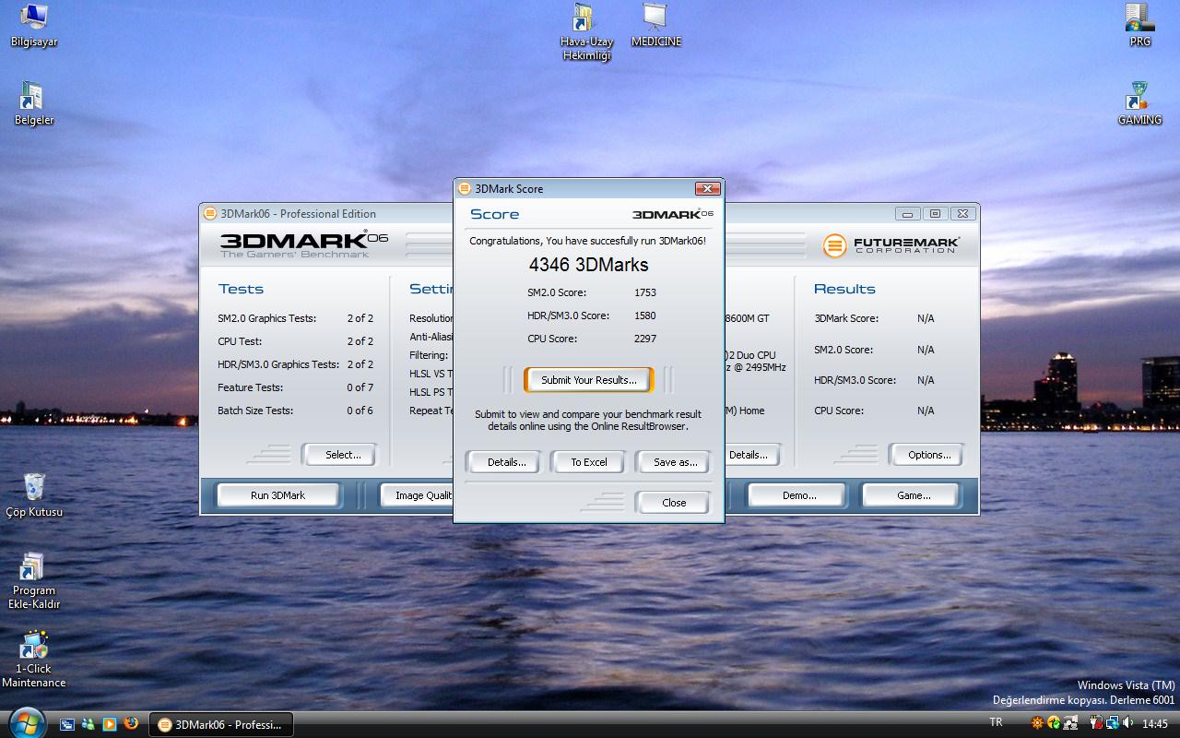The image size is (1180, 738).
Task: Launch Firefox from quick launch
Action: tap(131, 724)
